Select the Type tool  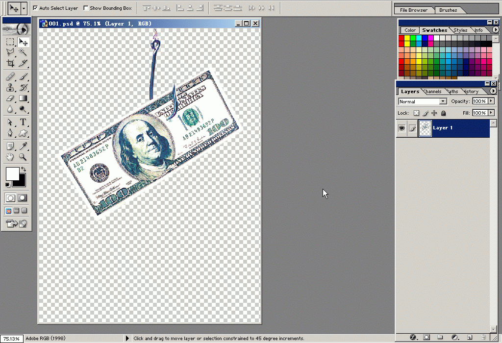23,122
